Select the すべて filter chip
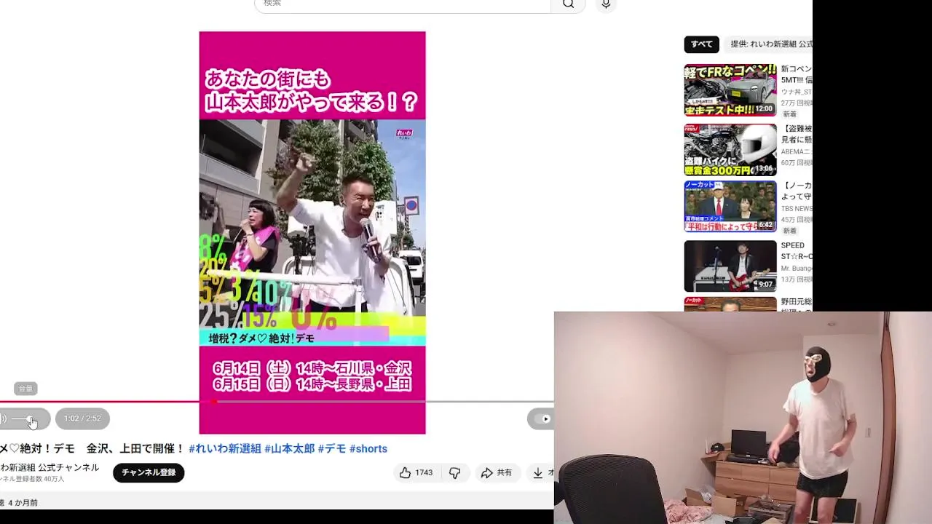This screenshot has height=524, width=932. (x=702, y=44)
